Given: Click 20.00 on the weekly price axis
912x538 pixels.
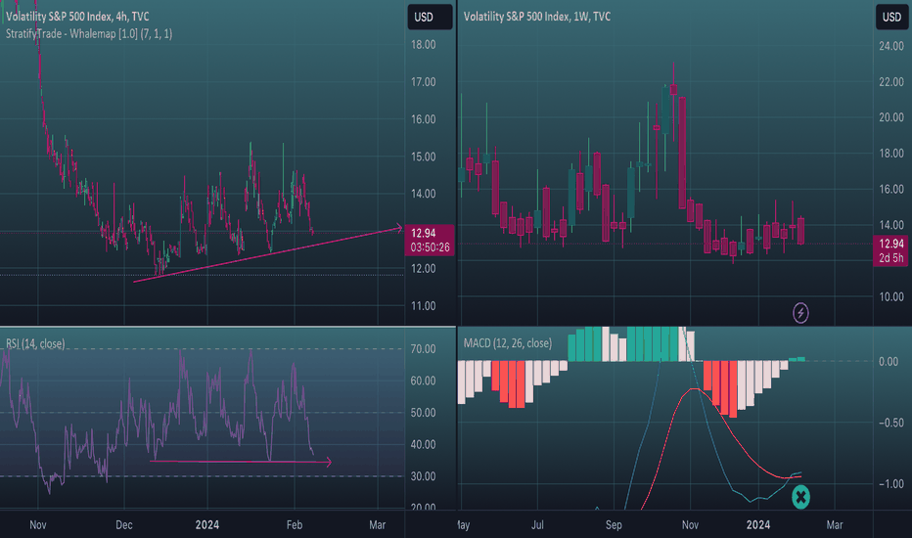Looking at the screenshot, I should pyautogui.click(x=891, y=117).
